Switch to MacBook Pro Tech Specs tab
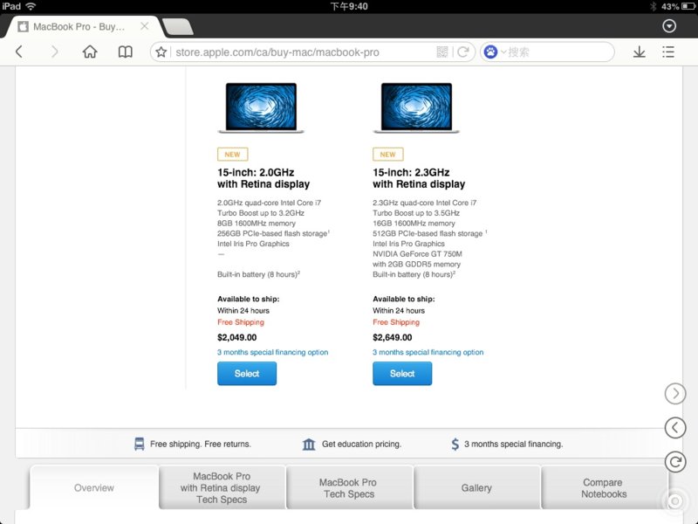Screen dimensions: 698x524 tap(349, 488)
